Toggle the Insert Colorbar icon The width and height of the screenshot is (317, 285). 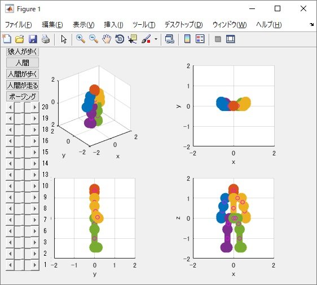187,39
